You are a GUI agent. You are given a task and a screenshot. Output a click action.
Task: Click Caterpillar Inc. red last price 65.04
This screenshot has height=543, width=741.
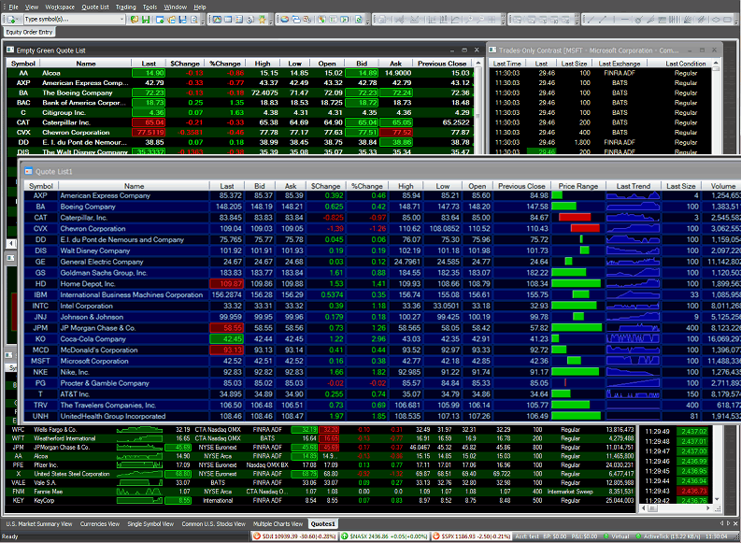149,122
